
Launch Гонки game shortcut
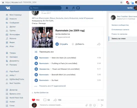[10, 106]
